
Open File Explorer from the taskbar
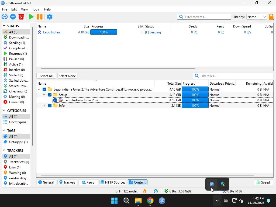138,201
